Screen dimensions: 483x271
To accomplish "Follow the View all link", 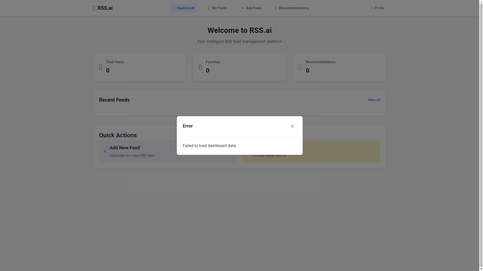I will coord(374,100).
